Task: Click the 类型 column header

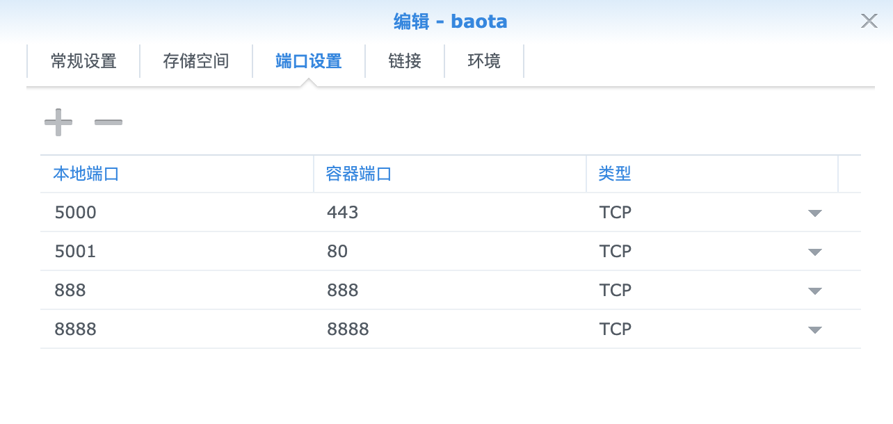Action: click(615, 174)
